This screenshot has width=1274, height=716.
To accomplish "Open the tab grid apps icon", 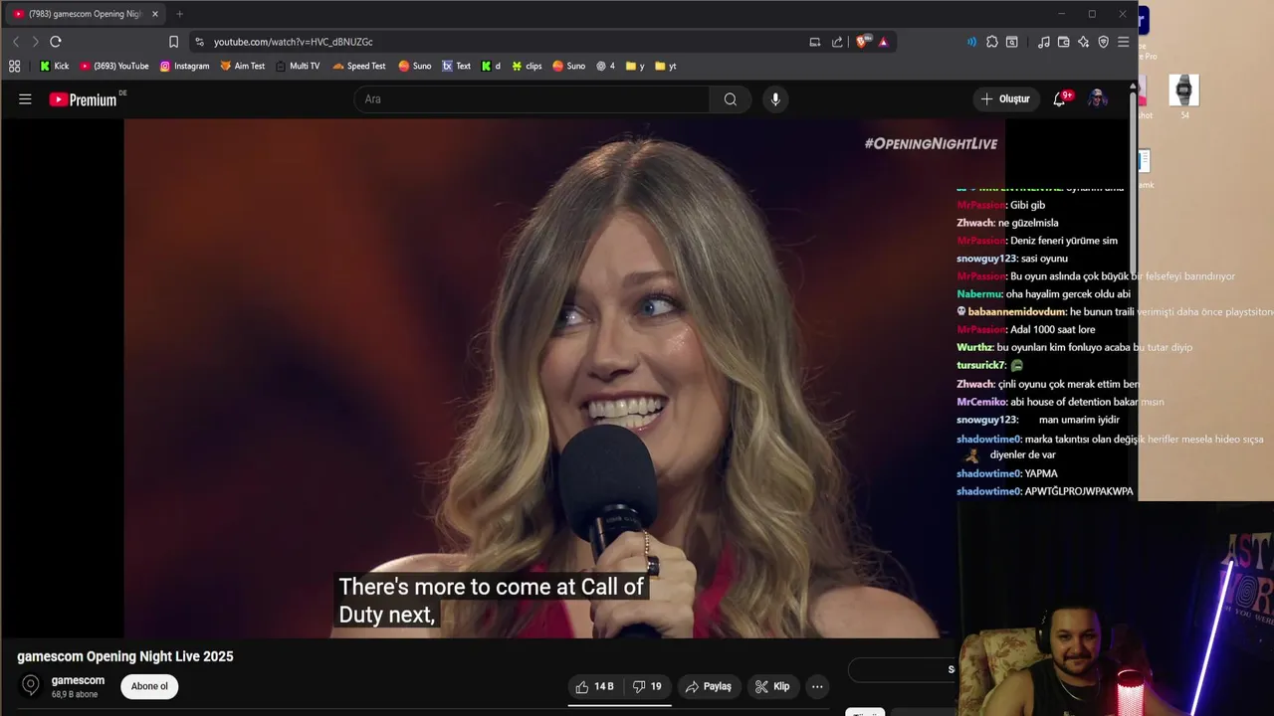I will [x=14, y=67].
